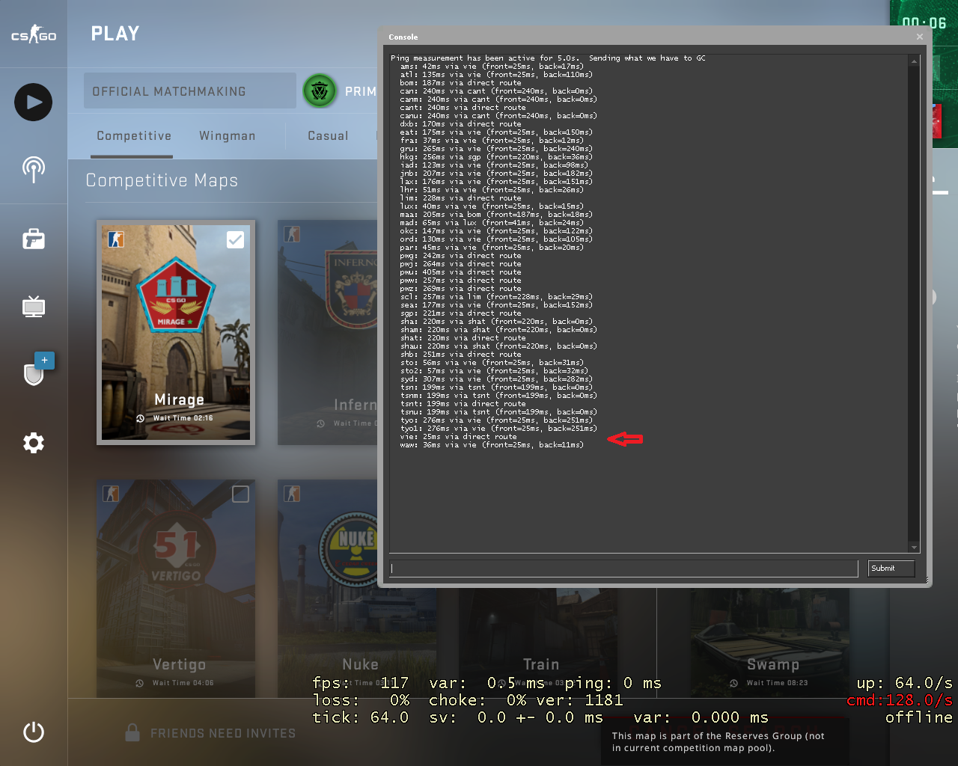The height and width of the screenshot is (766, 958).
Task: Click the 'waw: 36ms via vie' console line
Action: [x=492, y=445]
